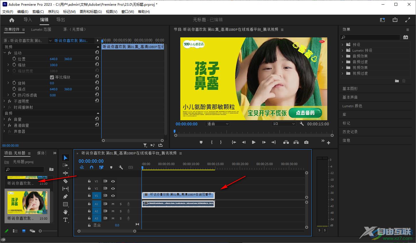Open the button editor plus icon
Viewport: 416px width, 243px height.
click(x=329, y=143)
